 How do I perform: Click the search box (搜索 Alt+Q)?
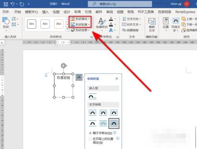(120, 4)
